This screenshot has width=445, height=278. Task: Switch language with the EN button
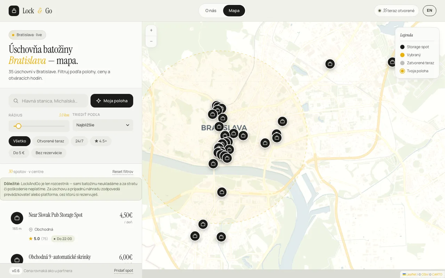click(429, 11)
